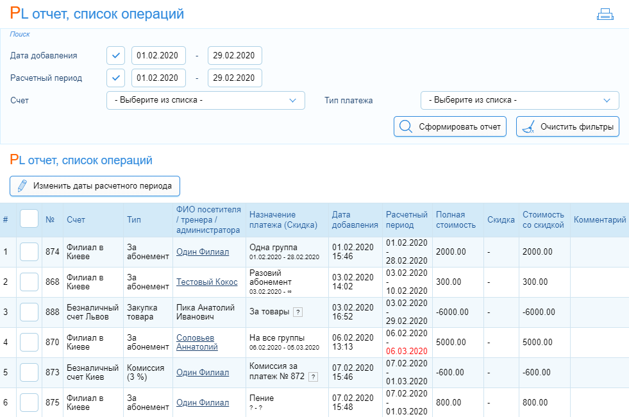
Task: Tick the checkbox for row № 888
Action: [x=29, y=312]
